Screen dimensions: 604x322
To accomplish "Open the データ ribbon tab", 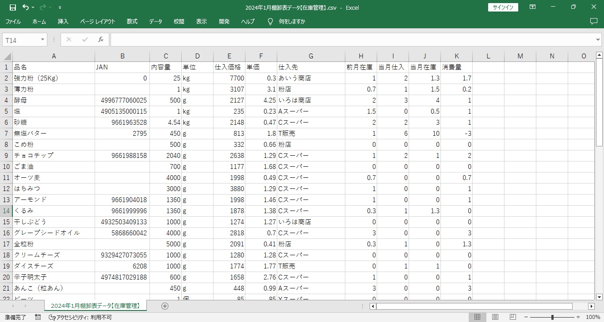I will pyautogui.click(x=155, y=21).
